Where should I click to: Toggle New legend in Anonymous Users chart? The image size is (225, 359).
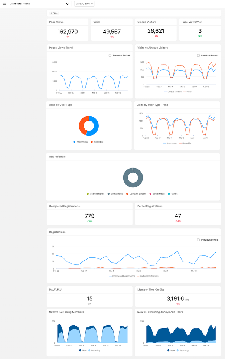point(171,350)
